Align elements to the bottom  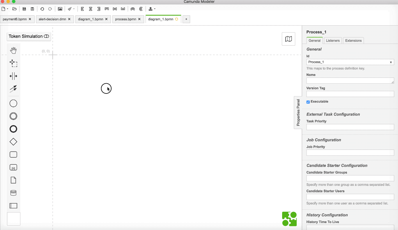[123, 9]
